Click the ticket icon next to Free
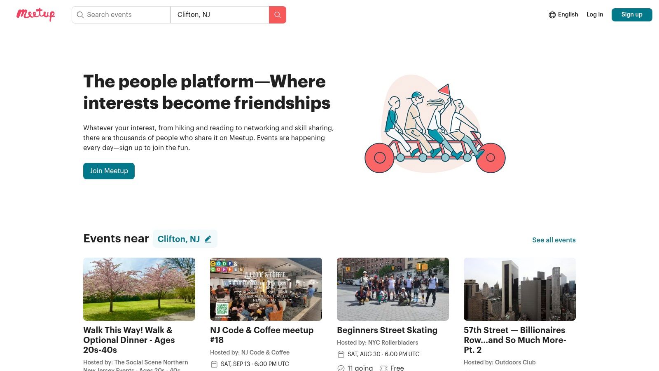This screenshot has height=371, width=659. tap(384, 368)
